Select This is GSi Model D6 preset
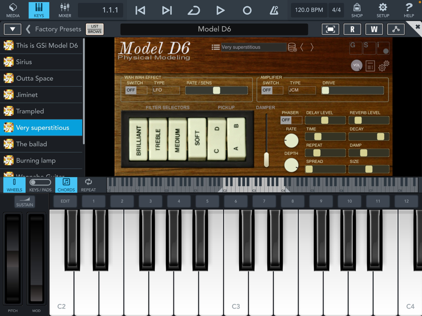This screenshot has width=422, height=316. pyautogui.click(x=41, y=46)
